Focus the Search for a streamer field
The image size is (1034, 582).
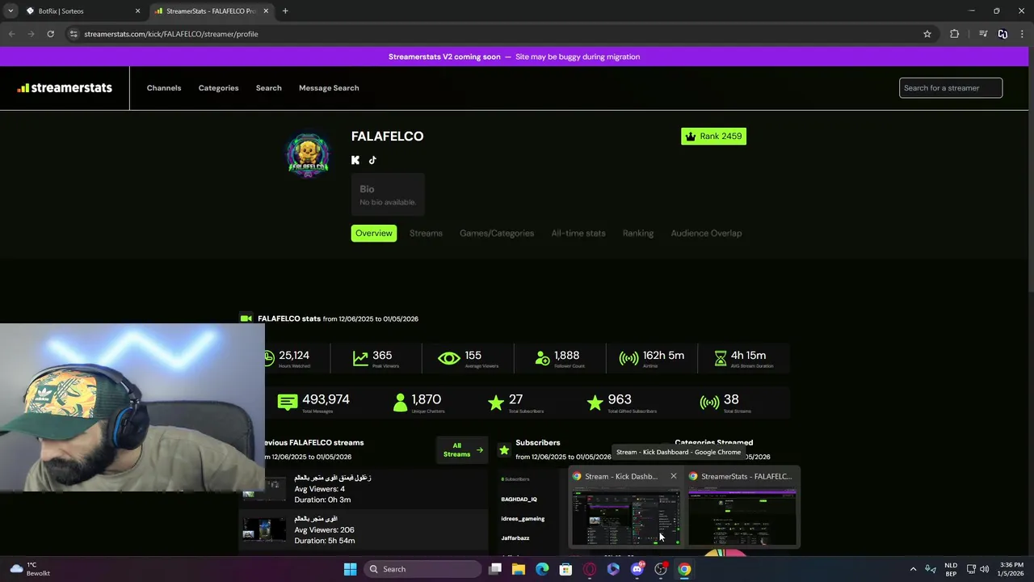(951, 88)
